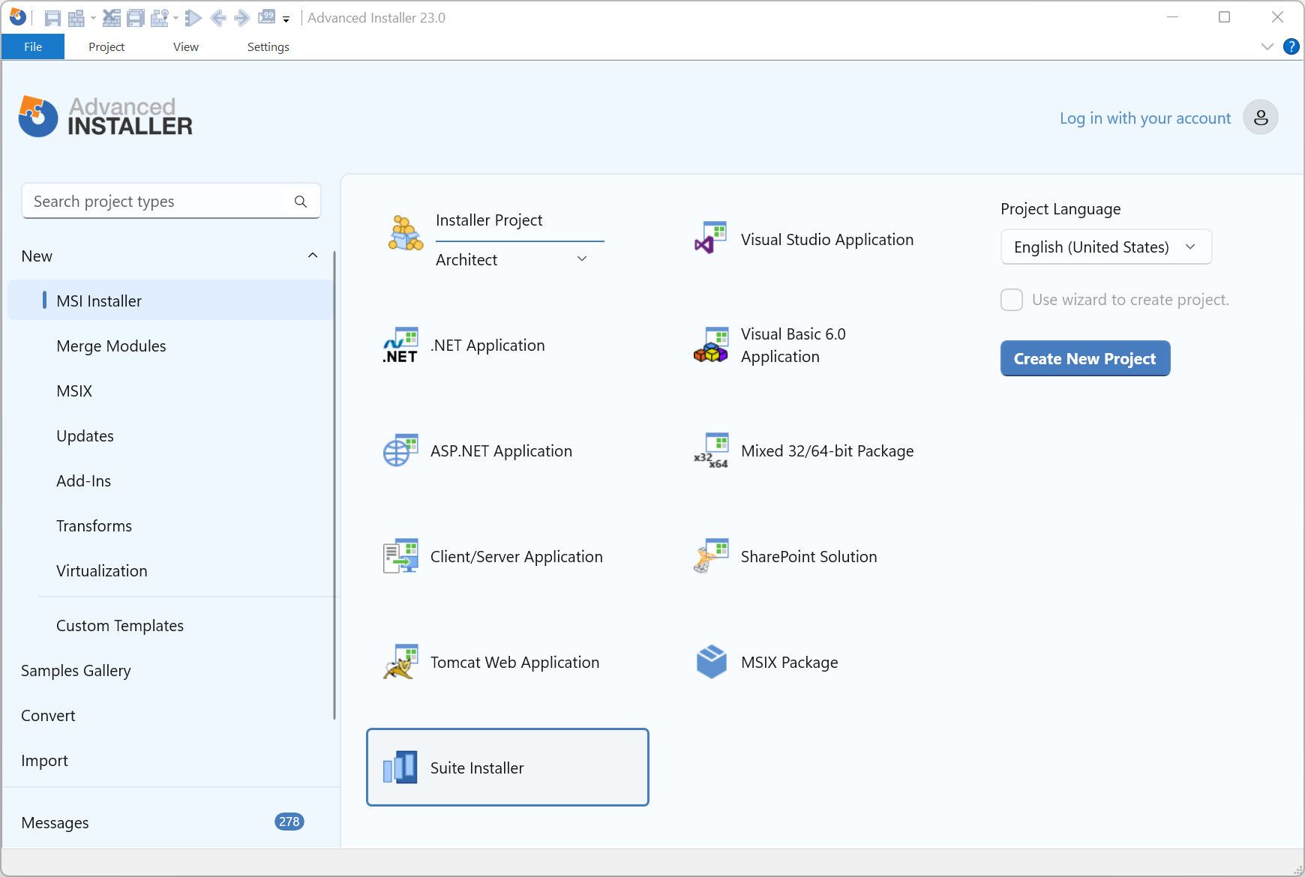Click the Advanced Installer logo
The width and height of the screenshot is (1305, 877).
[106, 117]
